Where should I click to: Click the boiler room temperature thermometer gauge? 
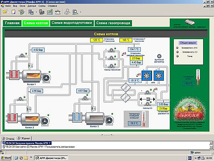(x=144, y=119)
